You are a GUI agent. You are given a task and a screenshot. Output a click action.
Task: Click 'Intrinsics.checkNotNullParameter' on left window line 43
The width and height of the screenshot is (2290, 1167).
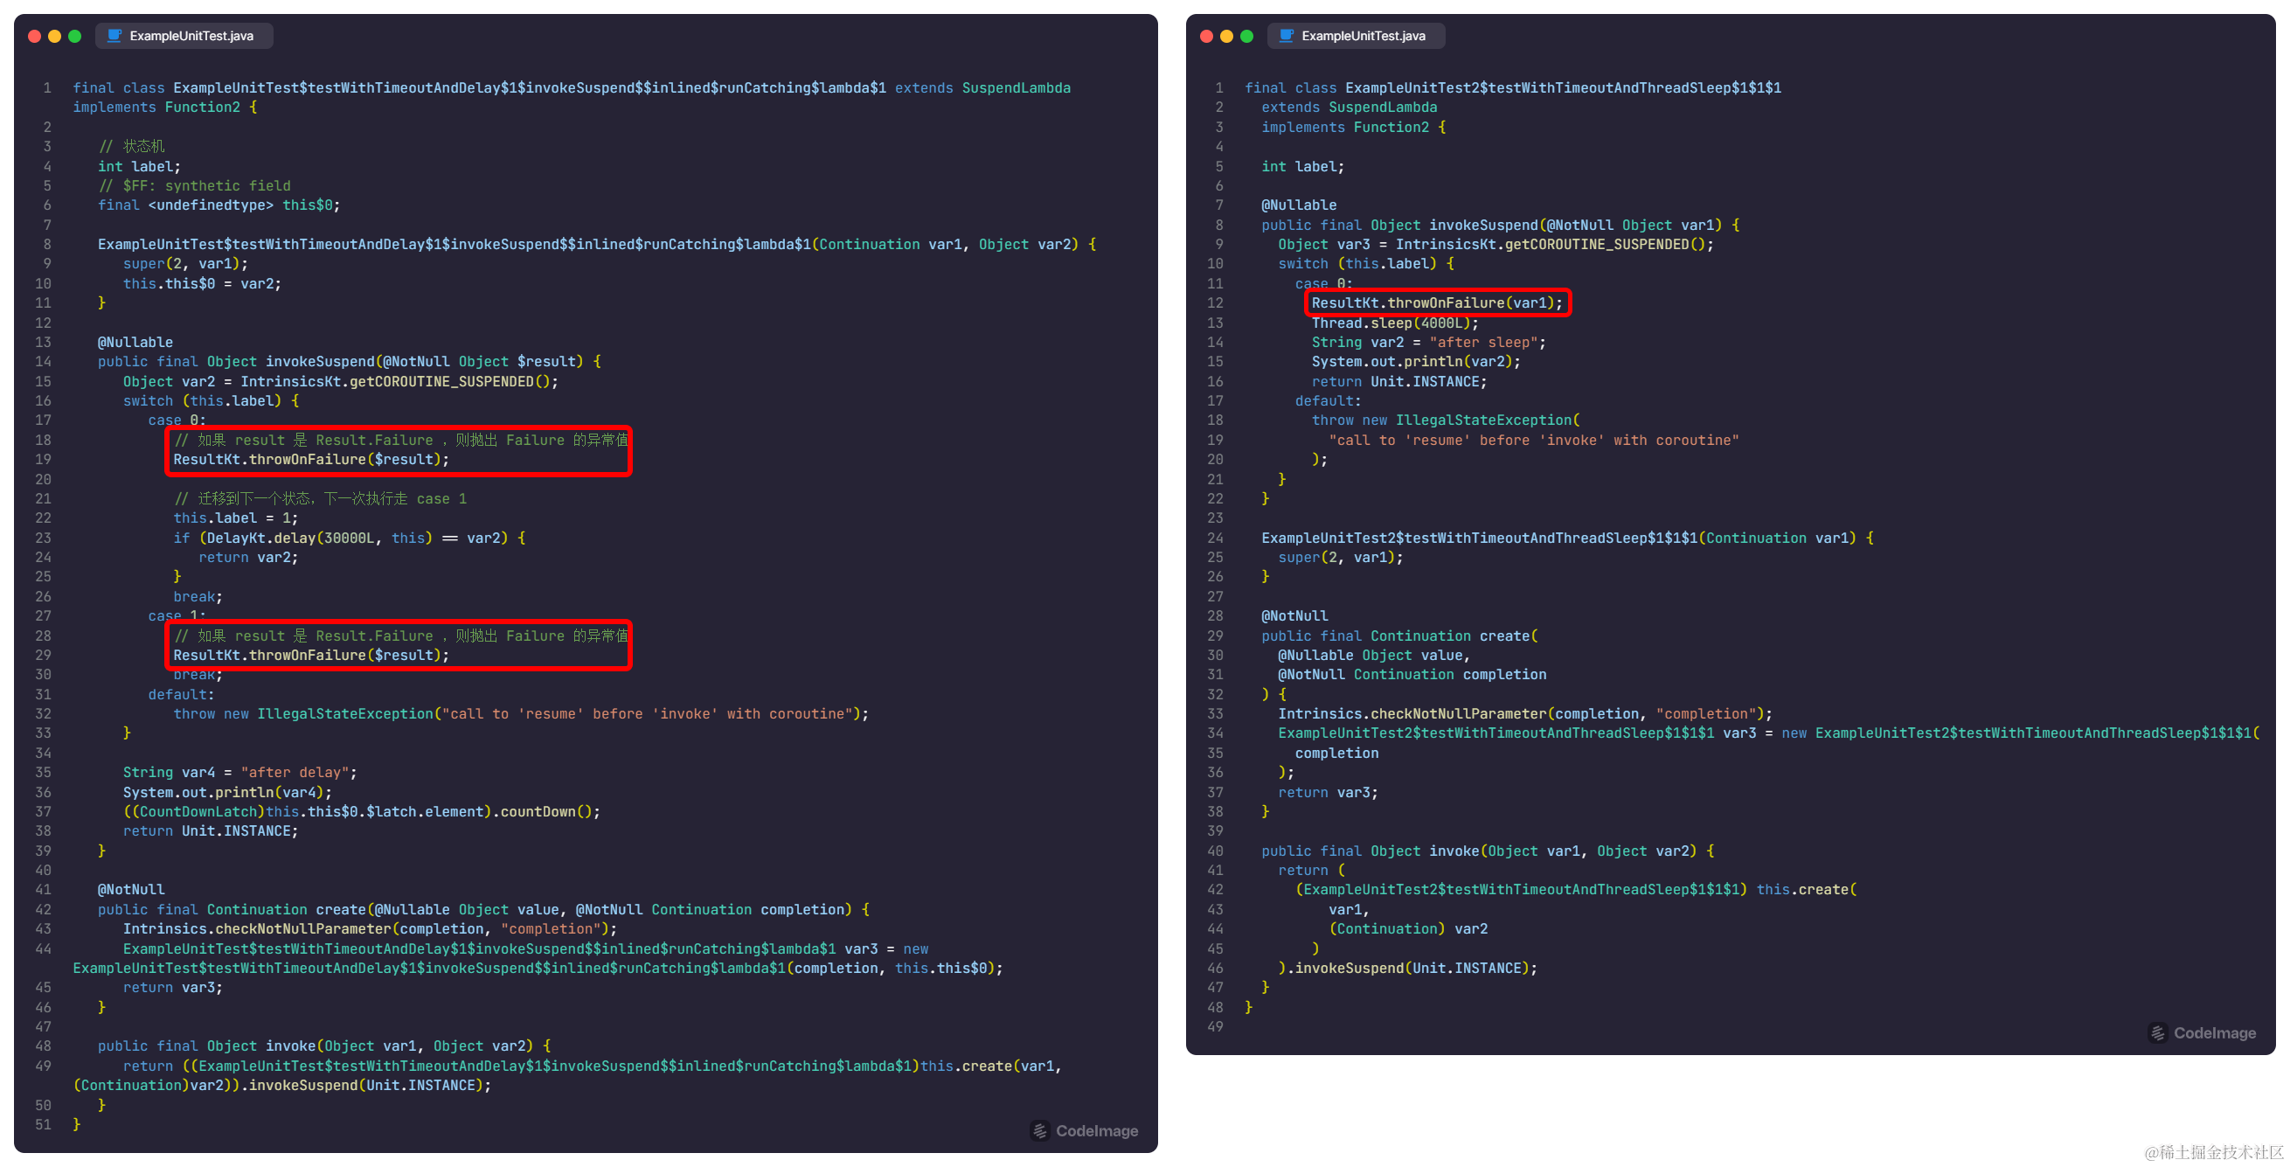click(370, 929)
